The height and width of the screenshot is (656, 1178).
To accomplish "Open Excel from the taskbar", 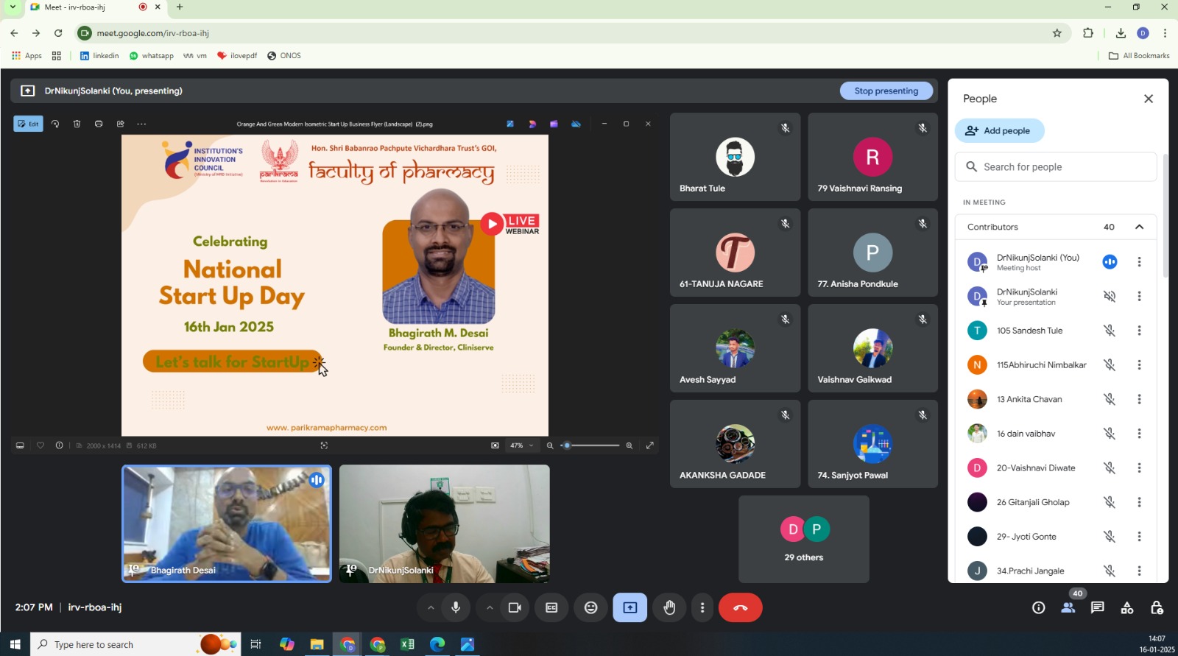I will 407,644.
